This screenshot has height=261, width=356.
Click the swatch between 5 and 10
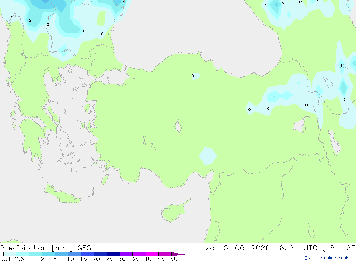(x=61, y=254)
